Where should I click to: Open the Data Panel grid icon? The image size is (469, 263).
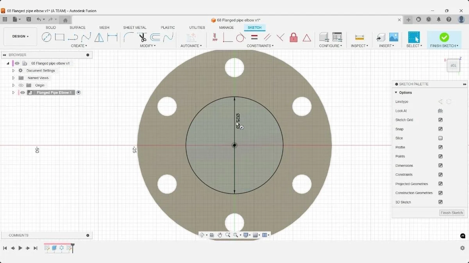pyautogui.click(x=5, y=19)
